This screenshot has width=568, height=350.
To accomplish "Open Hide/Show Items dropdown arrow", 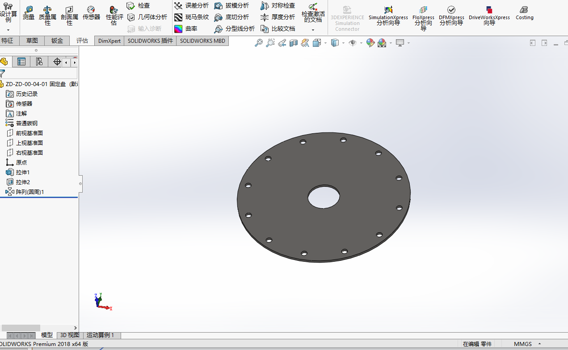I will click(x=361, y=43).
